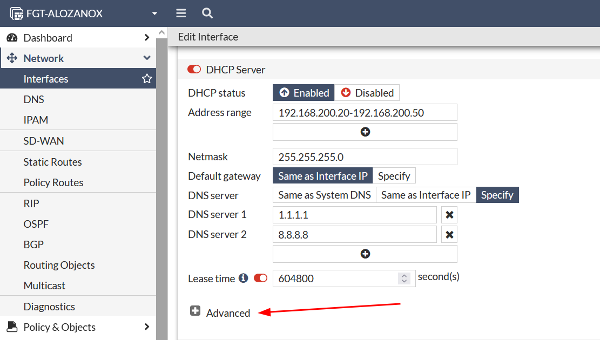The height and width of the screenshot is (340, 600).
Task: Add another address range with plus icon
Action: pos(365,132)
